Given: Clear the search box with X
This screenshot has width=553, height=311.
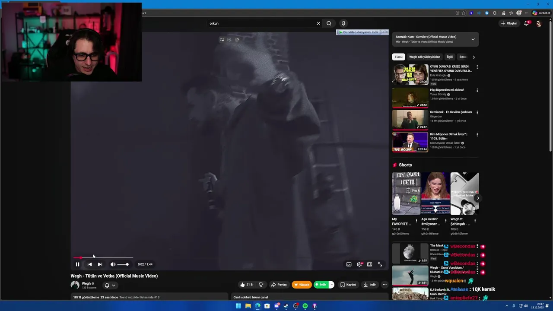Looking at the screenshot, I should click(x=318, y=23).
